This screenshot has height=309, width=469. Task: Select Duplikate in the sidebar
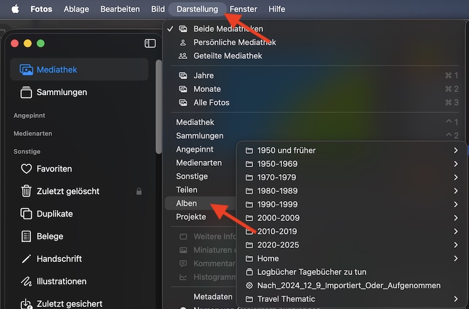(x=54, y=214)
